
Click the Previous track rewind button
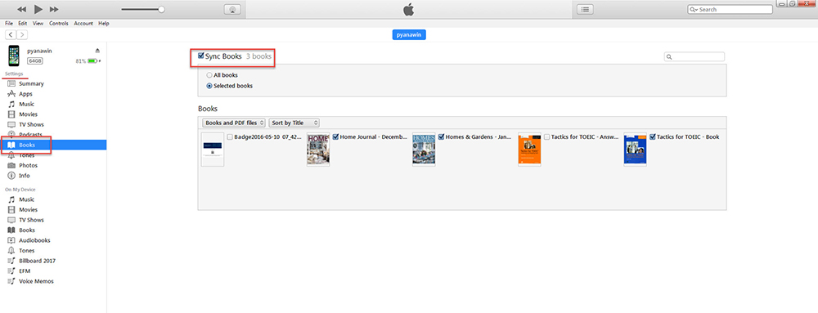[x=22, y=9]
